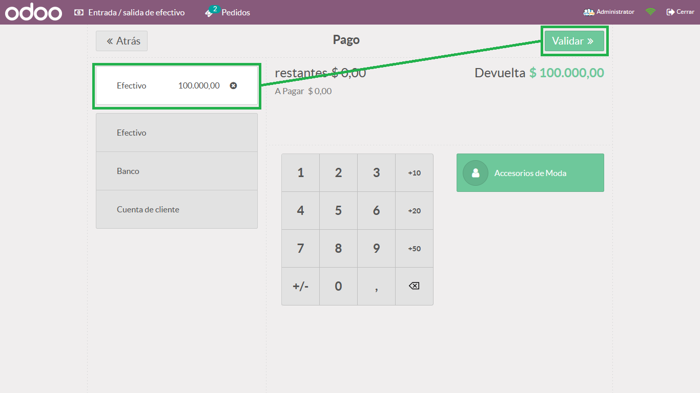
Task: Choose Banco payment method
Action: [176, 171]
